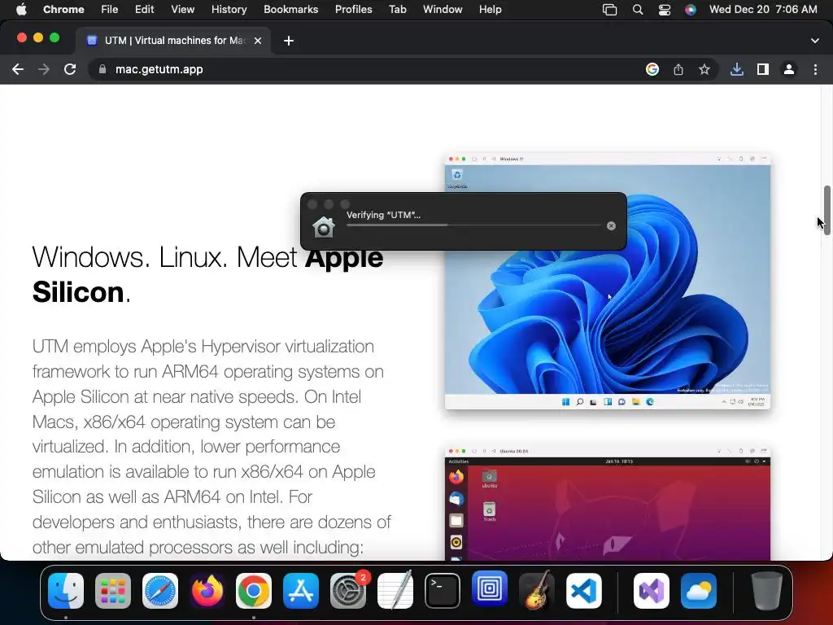
Task: Click the Stage Manager menu bar icon
Action: tap(610, 10)
